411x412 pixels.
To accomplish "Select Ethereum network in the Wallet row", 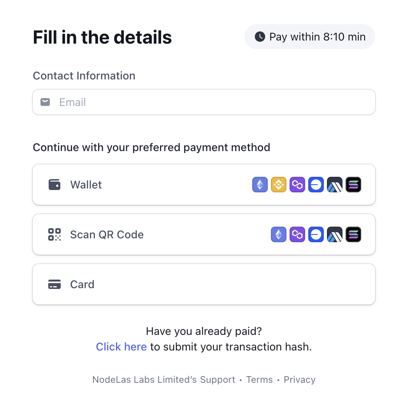I will 260,185.
